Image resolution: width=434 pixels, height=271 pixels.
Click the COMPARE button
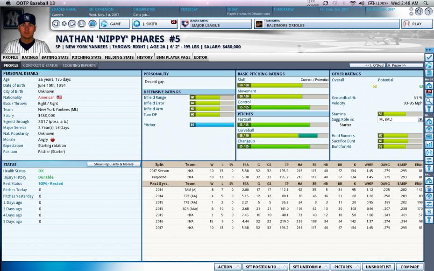click(410, 267)
